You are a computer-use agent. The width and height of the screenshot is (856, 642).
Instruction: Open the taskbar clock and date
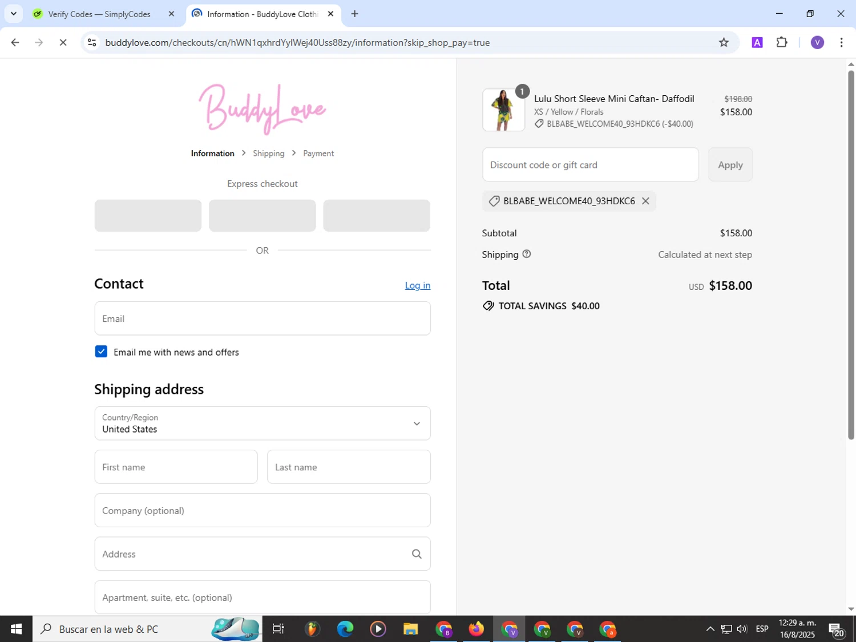797,629
